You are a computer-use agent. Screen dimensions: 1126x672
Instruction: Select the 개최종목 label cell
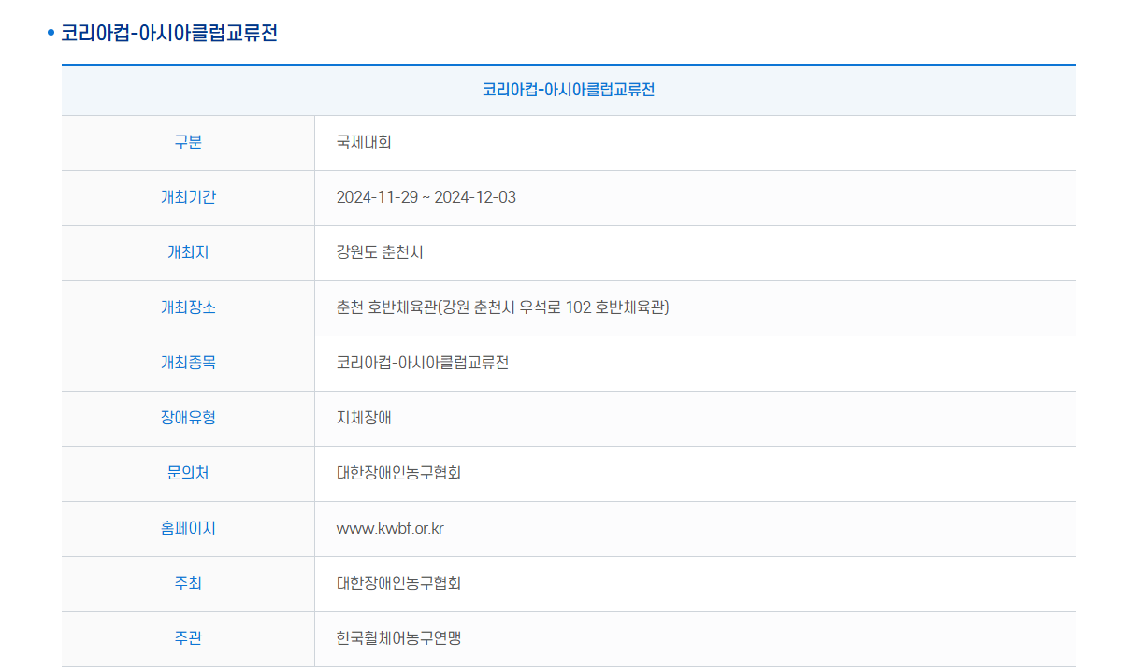point(188,363)
